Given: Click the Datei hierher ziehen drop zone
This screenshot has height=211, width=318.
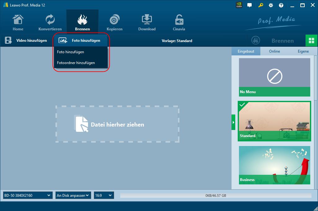Looking at the screenshot, I should tap(117, 124).
